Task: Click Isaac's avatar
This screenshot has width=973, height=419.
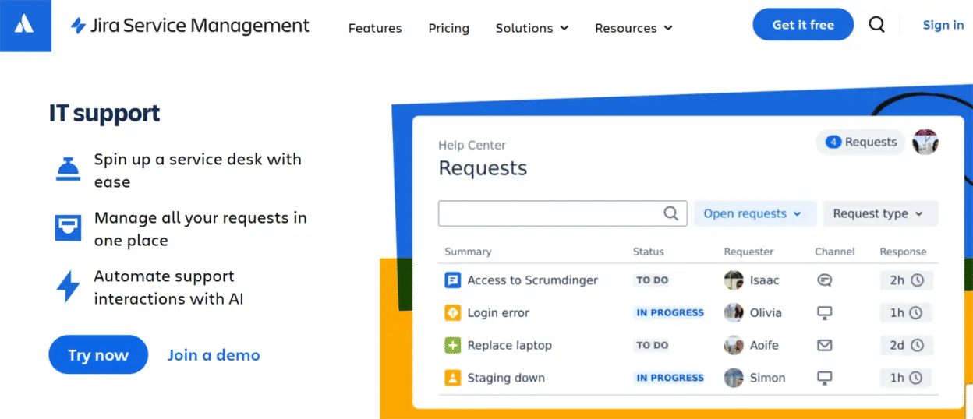Action: coord(734,280)
